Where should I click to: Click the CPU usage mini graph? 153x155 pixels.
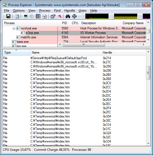click(97, 16)
